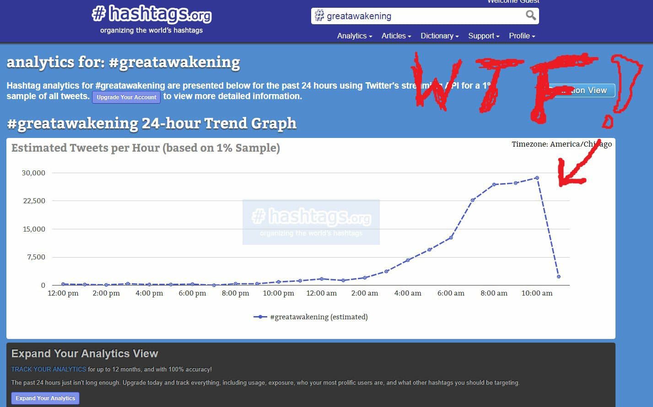
Task: Click the hashtags.org logo
Action: (x=151, y=15)
